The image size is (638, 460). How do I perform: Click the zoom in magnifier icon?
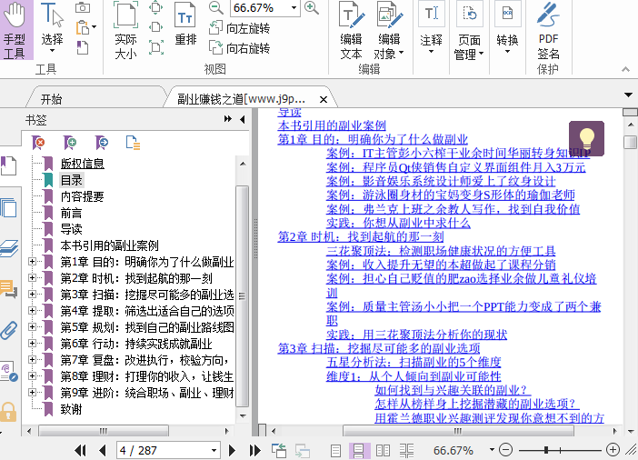tap(311, 8)
